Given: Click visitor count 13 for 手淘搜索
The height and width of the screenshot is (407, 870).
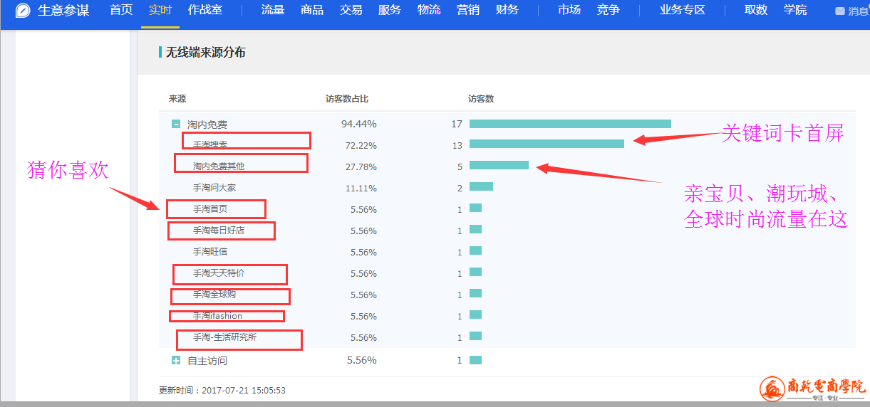Looking at the screenshot, I should tap(457, 145).
